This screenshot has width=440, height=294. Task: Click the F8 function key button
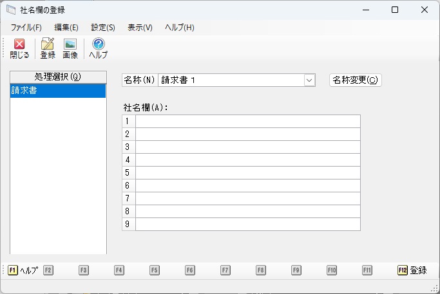tap(261, 270)
